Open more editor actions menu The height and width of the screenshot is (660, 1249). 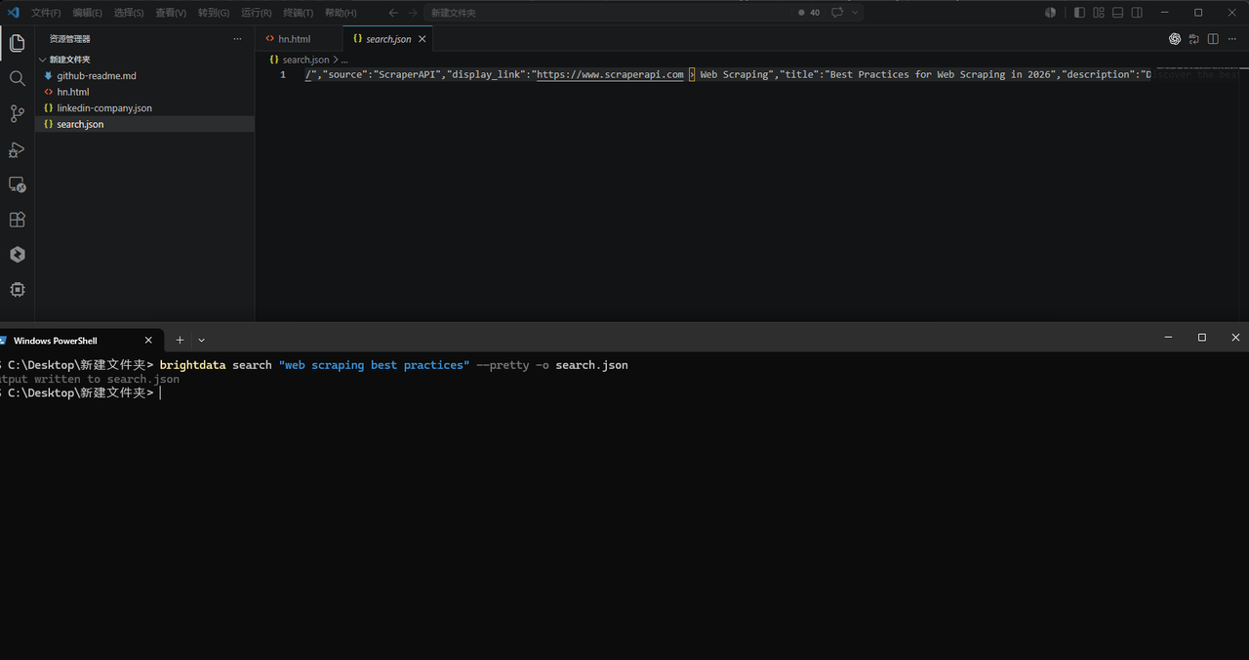(x=1231, y=39)
